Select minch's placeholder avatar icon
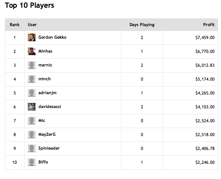Image resolution: width=221 pixels, height=179 pixels. point(32,79)
